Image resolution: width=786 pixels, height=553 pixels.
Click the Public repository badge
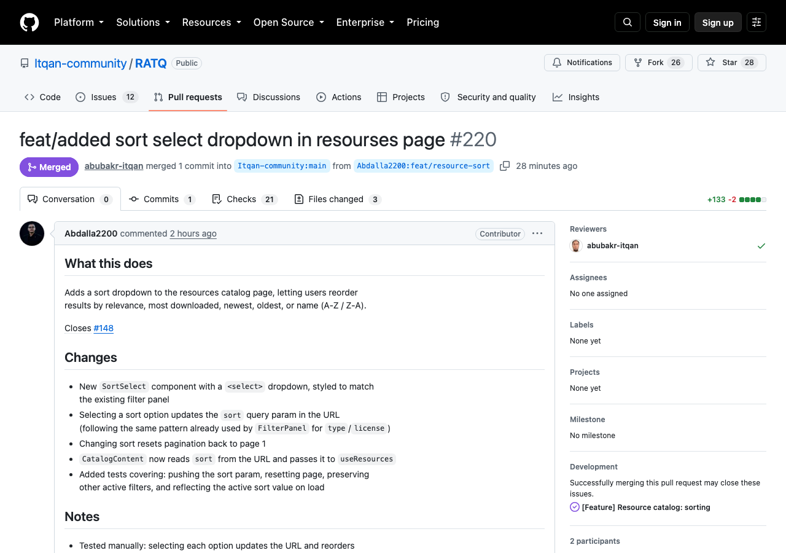[187, 63]
